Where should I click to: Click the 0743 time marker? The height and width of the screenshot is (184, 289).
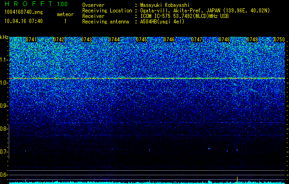click(86, 40)
